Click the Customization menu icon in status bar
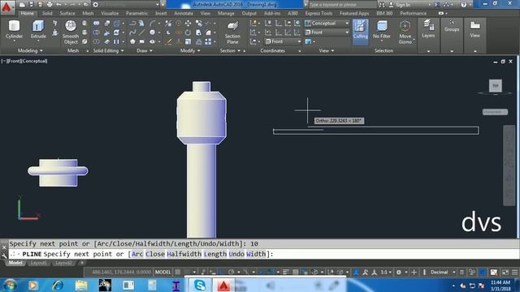The width and height of the screenshot is (520, 292). [x=514, y=273]
